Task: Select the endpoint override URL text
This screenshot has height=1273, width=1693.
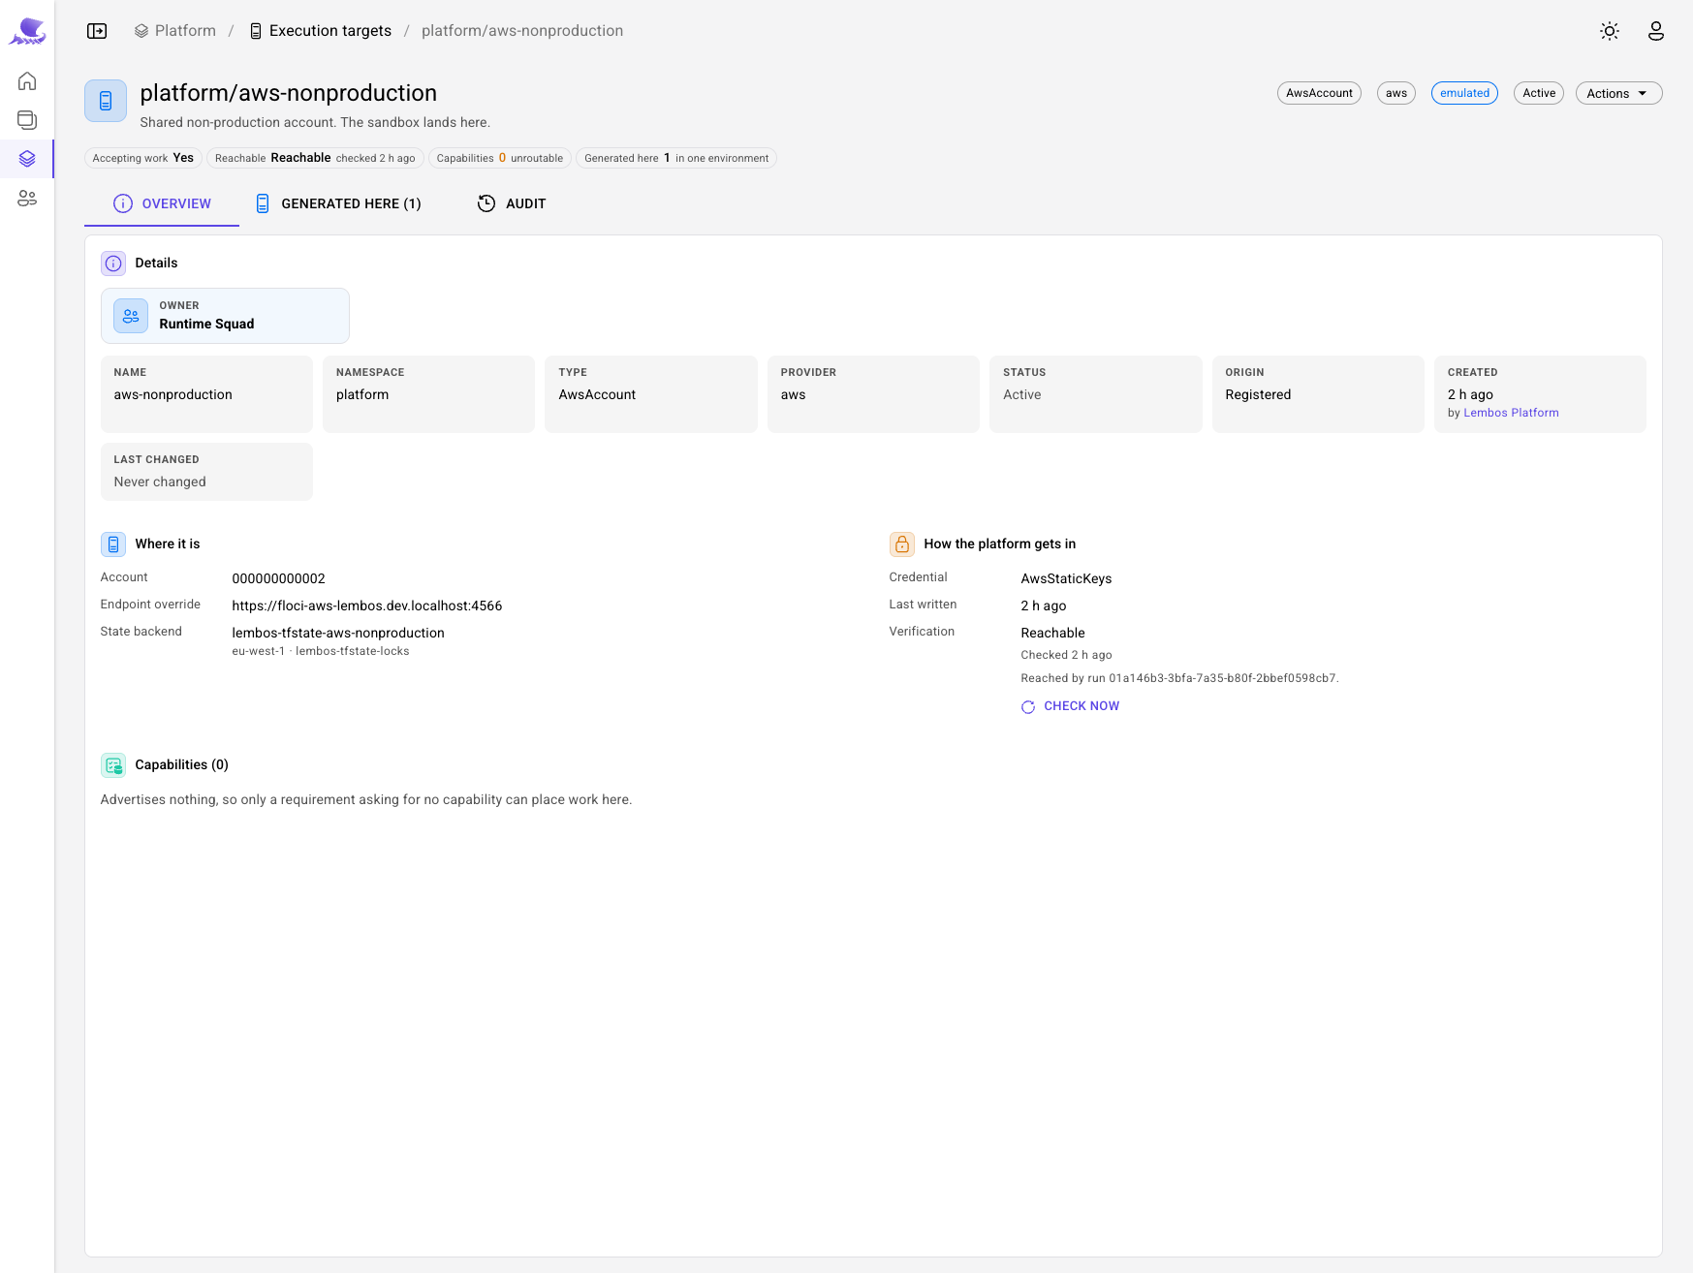Action: coord(366,605)
